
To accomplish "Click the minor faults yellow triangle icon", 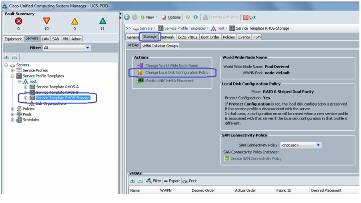I will point(74,21).
